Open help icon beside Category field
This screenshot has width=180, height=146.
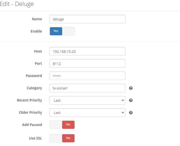(131, 88)
